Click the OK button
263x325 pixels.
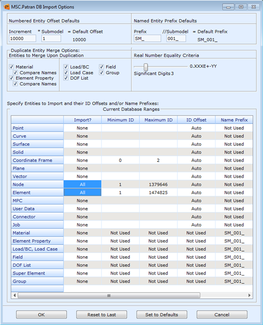41,315
